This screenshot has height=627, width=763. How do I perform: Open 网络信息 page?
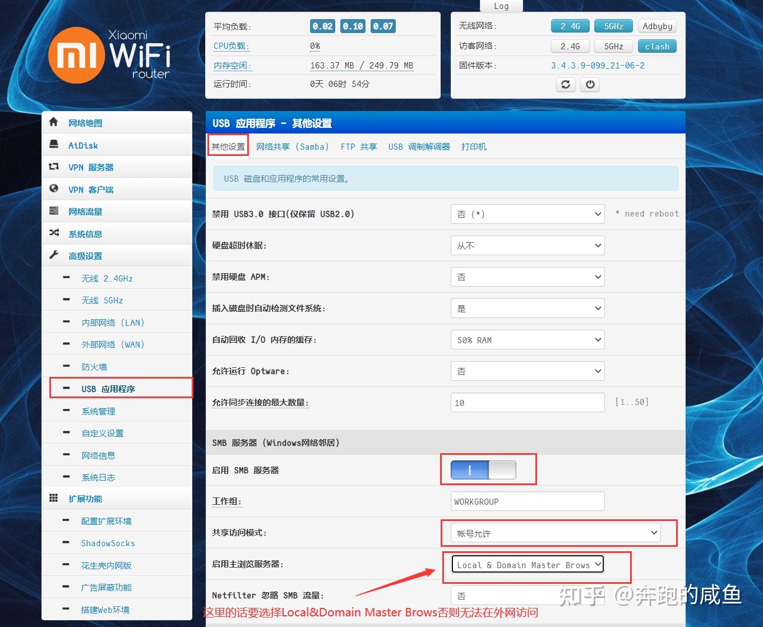pyautogui.click(x=98, y=455)
